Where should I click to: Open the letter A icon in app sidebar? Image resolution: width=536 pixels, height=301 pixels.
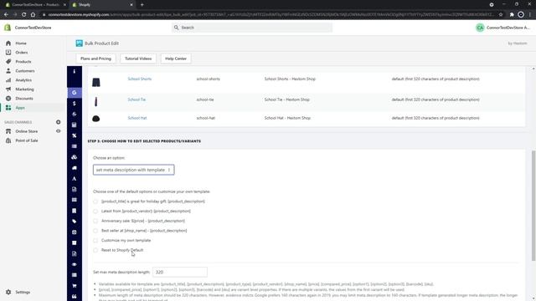point(75,178)
